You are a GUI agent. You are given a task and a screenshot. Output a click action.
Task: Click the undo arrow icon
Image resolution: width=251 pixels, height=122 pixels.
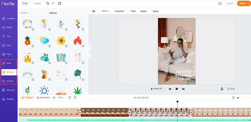pos(48,3)
